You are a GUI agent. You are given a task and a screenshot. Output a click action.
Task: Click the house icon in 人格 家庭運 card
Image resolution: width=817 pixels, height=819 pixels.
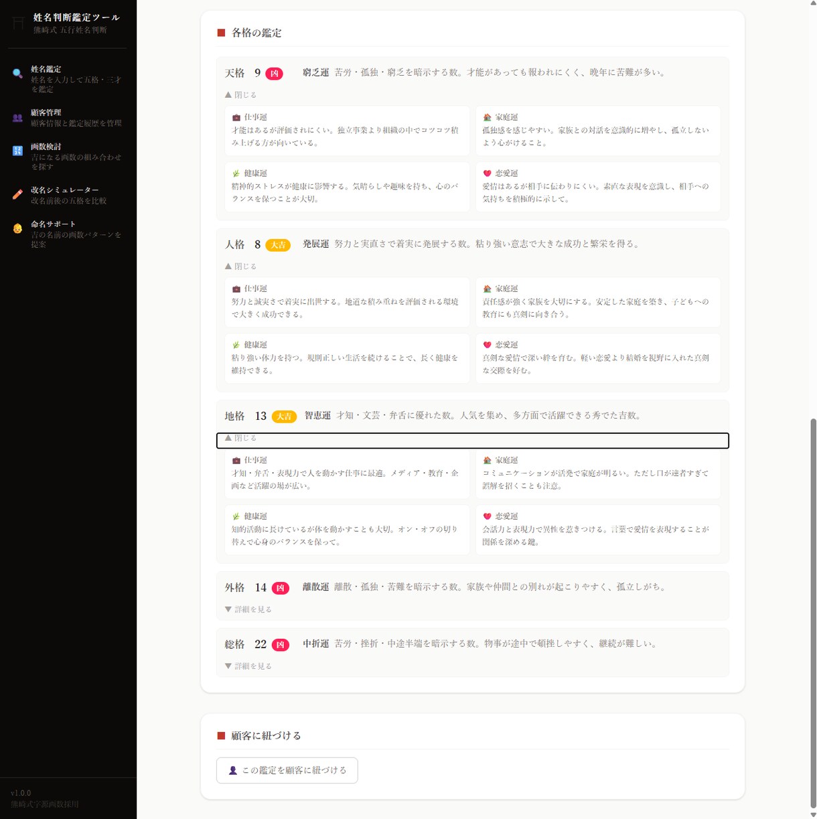pyautogui.click(x=487, y=289)
